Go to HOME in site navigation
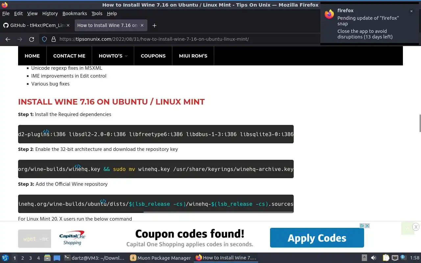 (x=32, y=56)
